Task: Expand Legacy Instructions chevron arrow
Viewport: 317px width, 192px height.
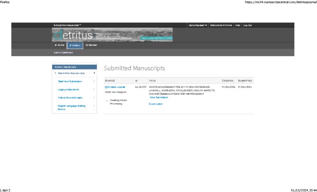Action: click(94, 89)
